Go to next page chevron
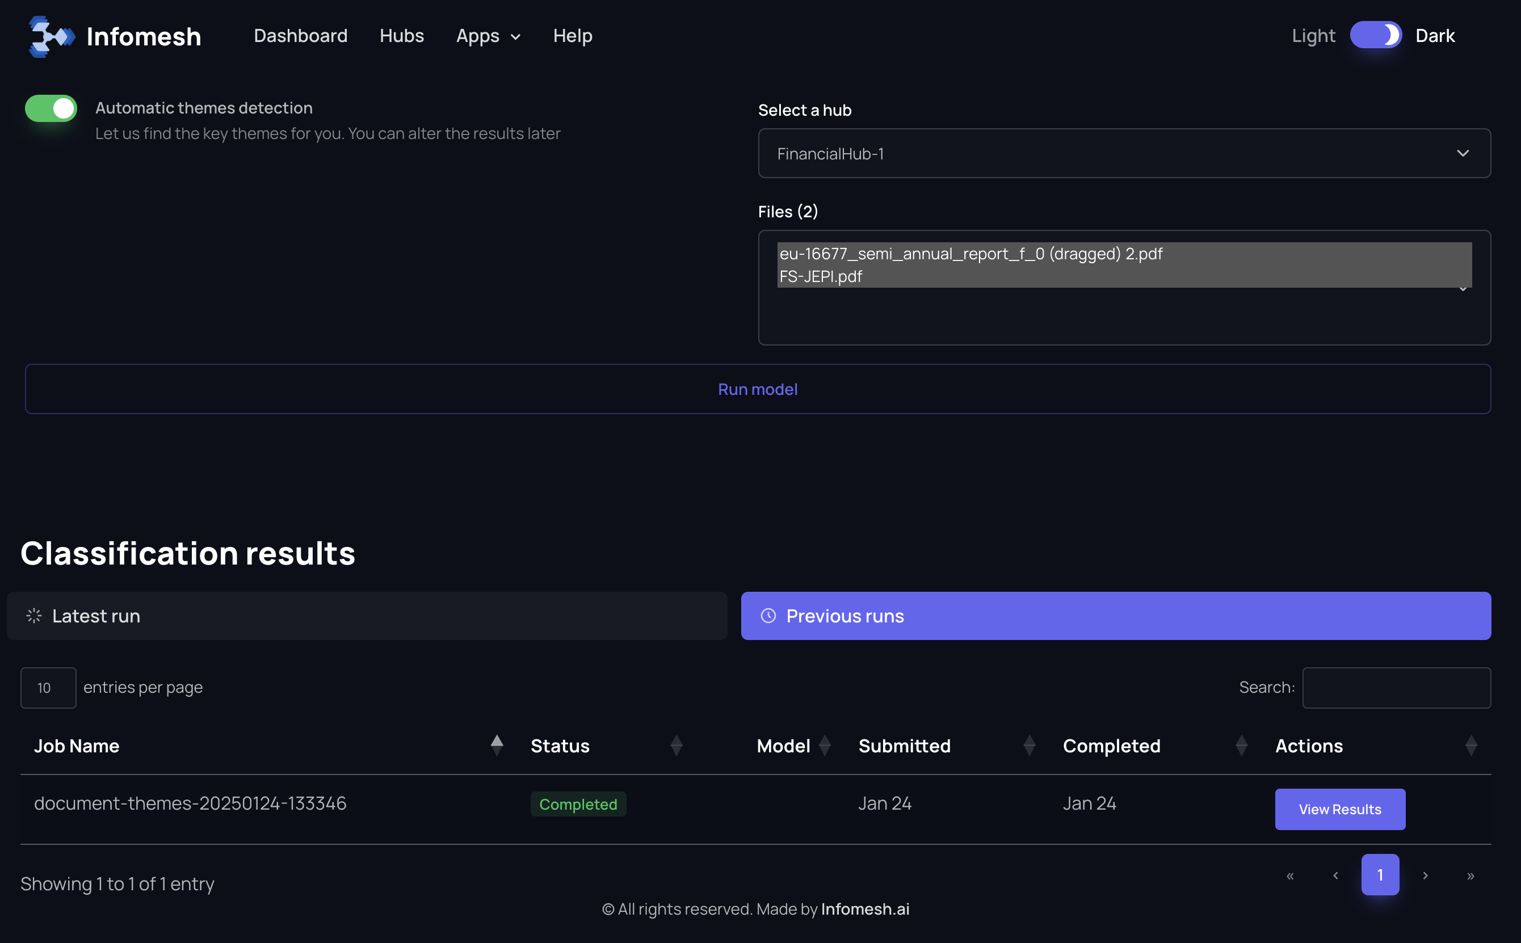Image resolution: width=1521 pixels, height=943 pixels. coord(1426,875)
